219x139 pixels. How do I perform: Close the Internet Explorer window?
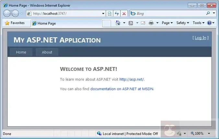click(212, 5)
